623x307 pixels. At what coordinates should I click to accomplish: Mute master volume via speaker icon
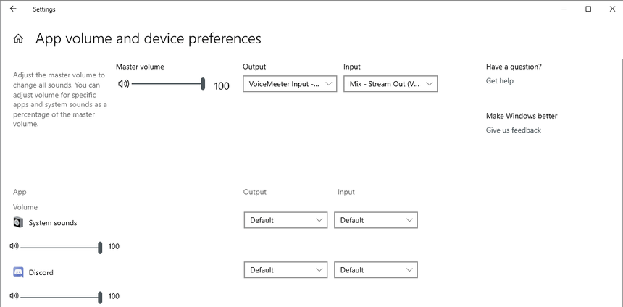123,84
